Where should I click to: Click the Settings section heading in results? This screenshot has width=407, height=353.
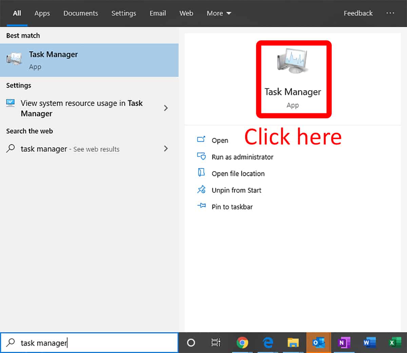point(19,85)
